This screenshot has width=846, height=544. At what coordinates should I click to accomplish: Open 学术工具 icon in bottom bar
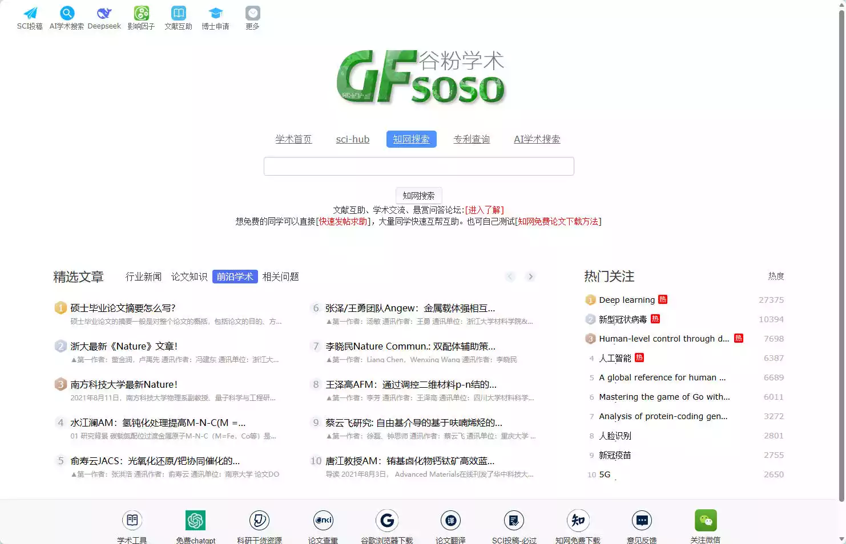(x=132, y=520)
